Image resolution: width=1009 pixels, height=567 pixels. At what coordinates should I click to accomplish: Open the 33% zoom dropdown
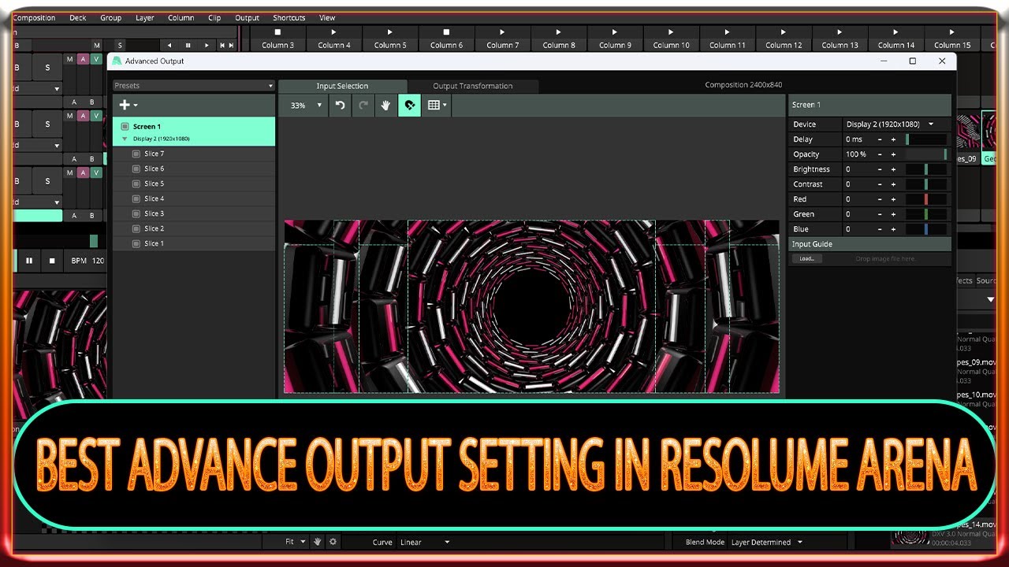[x=307, y=105]
